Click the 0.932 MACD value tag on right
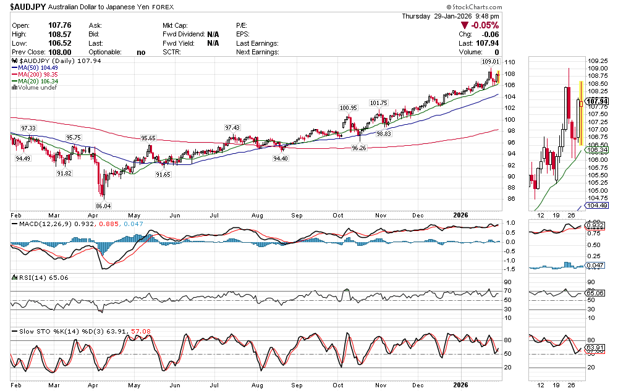The image size is (618, 391). [597, 227]
